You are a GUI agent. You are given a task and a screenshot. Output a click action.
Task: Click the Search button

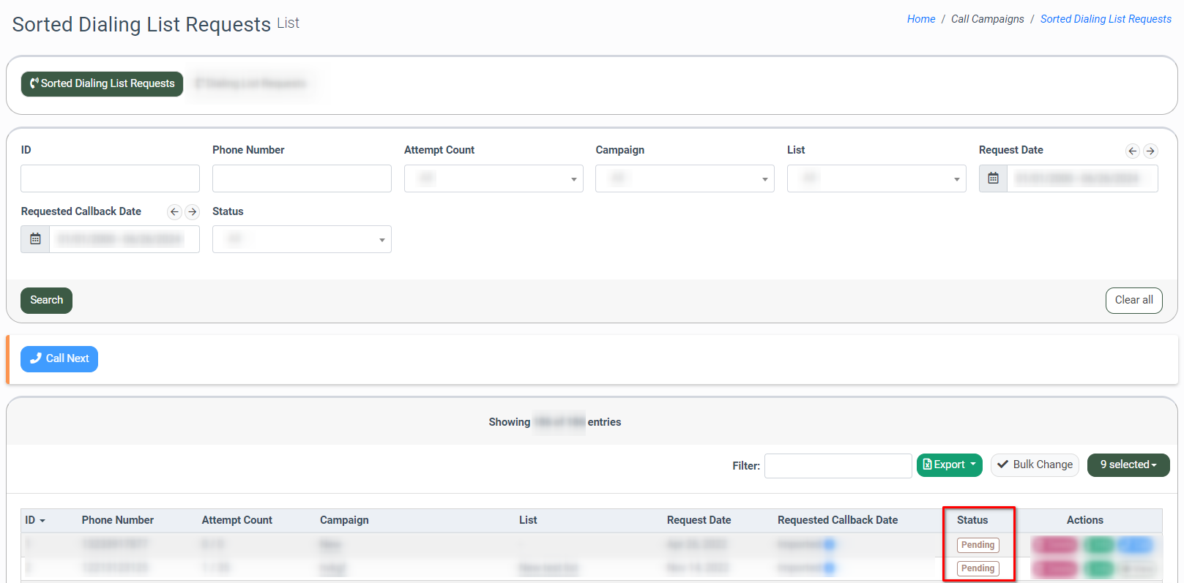(46, 301)
